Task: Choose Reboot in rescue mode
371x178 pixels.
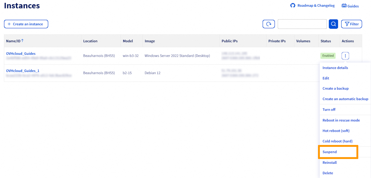Action: (341, 120)
